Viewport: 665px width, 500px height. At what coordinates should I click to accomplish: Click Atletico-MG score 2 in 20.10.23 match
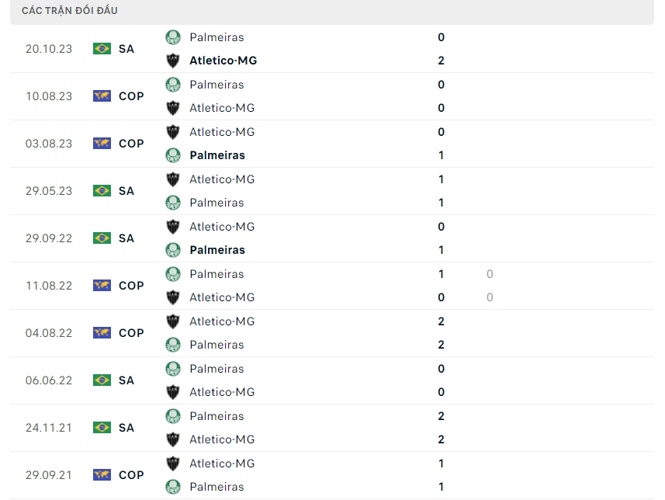point(442,61)
